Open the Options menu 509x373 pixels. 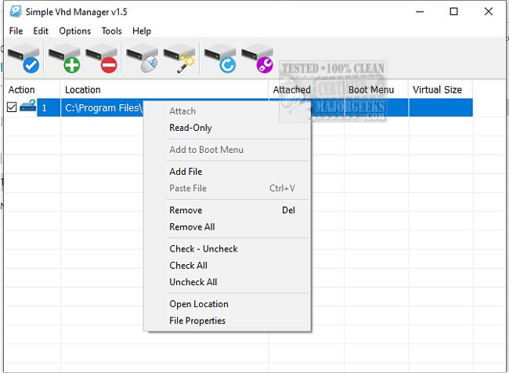pyautogui.click(x=74, y=31)
